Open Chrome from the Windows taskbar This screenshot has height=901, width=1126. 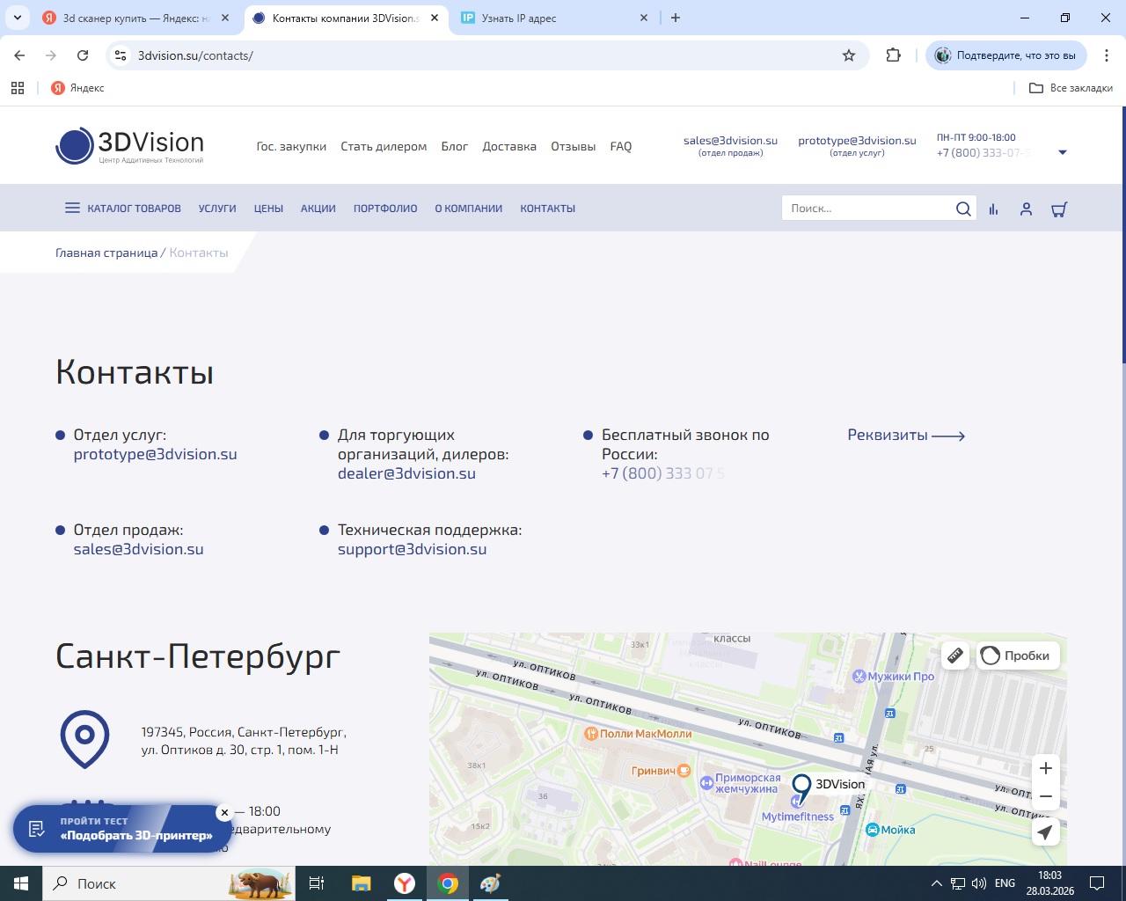[448, 883]
